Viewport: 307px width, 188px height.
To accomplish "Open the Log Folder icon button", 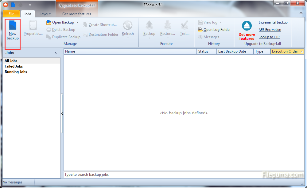I will coord(200,30).
